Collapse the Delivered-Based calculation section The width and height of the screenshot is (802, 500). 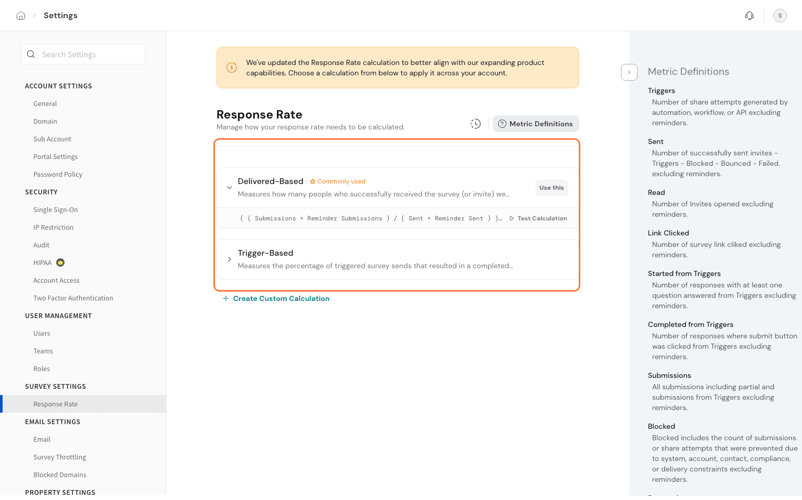[230, 188]
